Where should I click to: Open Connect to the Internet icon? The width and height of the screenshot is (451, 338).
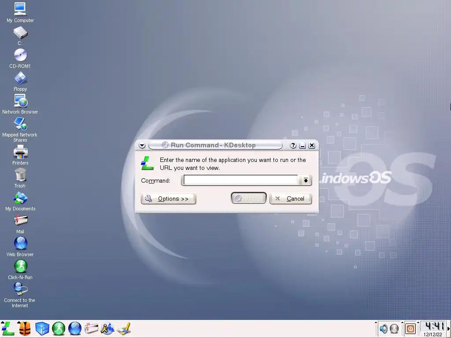(19, 295)
